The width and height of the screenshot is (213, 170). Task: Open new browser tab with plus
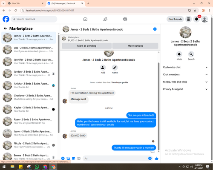coord(88,3)
